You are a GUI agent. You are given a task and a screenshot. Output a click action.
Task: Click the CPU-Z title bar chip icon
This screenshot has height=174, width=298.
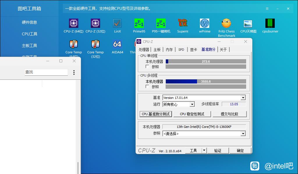coord(139,41)
